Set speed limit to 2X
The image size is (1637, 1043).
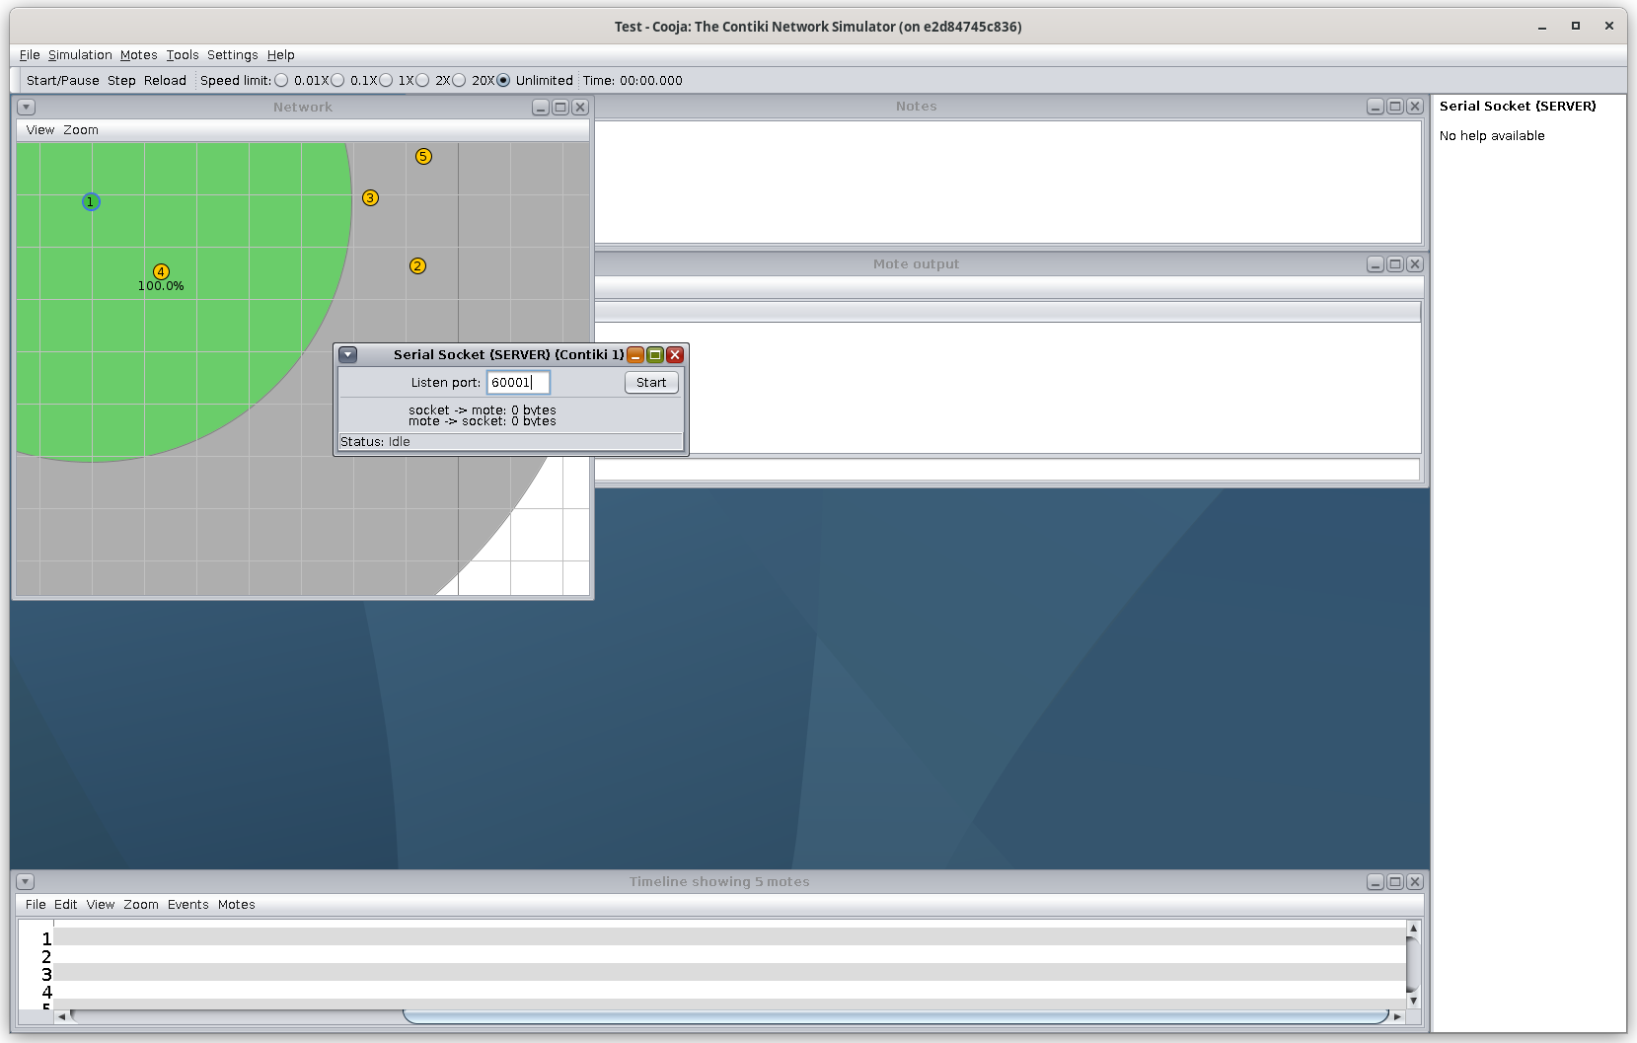click(x=422, y=80)
